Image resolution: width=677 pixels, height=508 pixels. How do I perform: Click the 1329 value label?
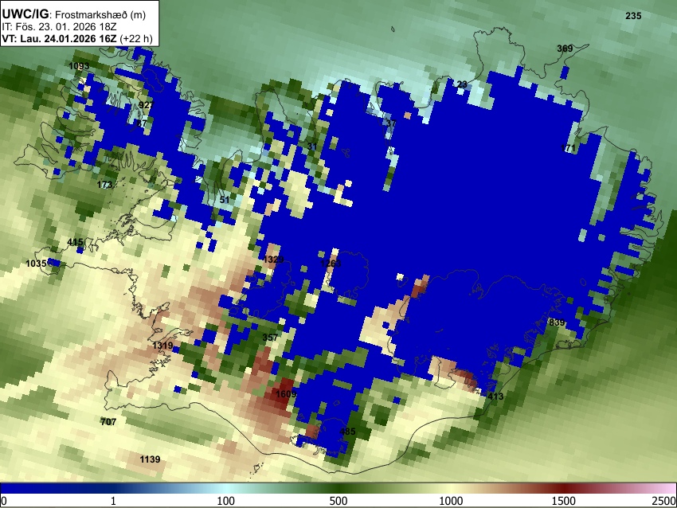coord(274,260)
